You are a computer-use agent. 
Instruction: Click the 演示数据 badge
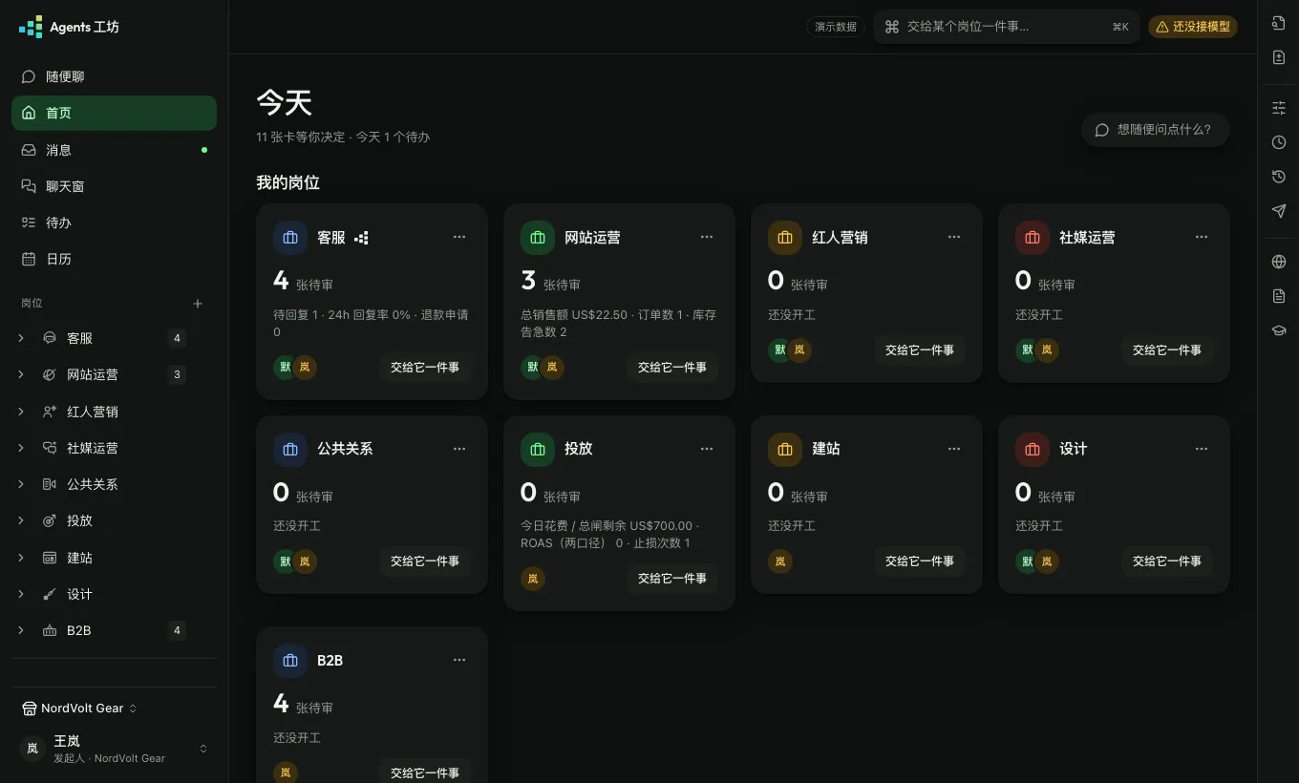835,27
